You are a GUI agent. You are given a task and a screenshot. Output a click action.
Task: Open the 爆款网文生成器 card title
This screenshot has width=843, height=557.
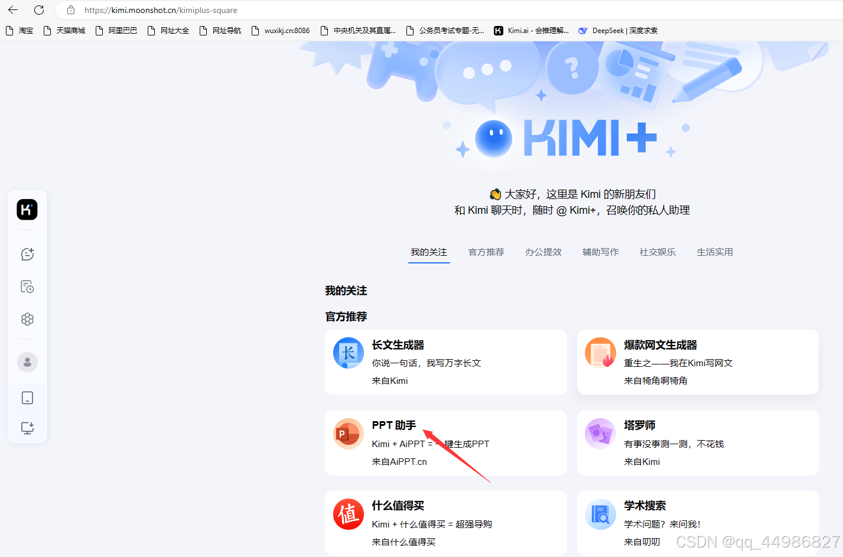[x=660, y=345]
